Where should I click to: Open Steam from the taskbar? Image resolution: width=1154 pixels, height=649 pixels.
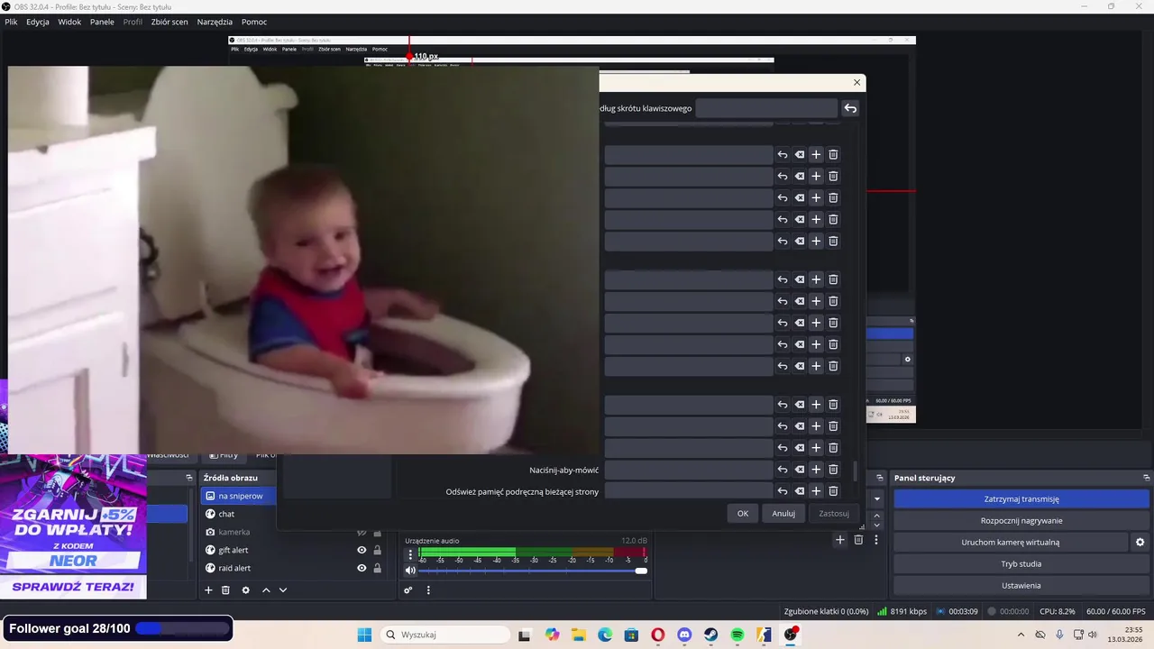pos(711,635)
